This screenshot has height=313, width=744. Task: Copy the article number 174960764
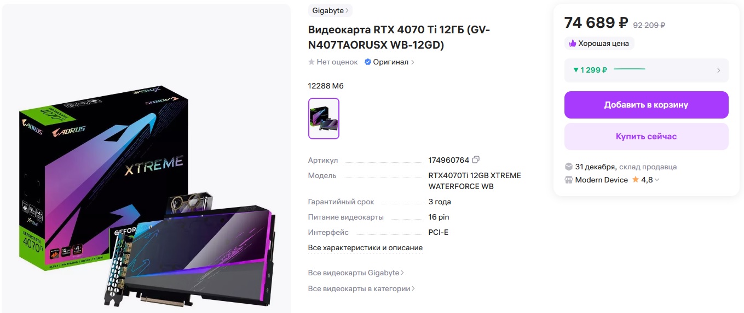pos(476,160)
